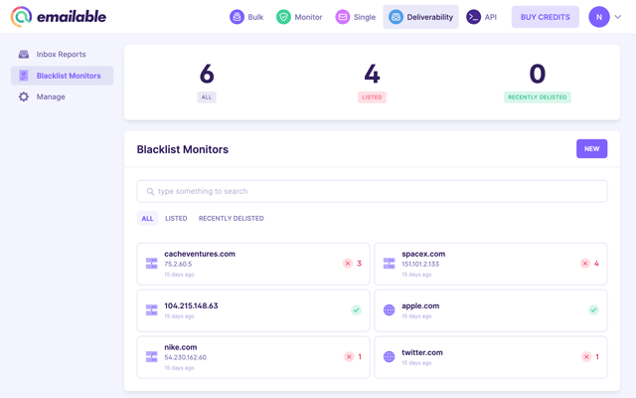Switch to the LISTED filter tab
This screenshot has height=398, width=636.
click(x=176, y=219)
